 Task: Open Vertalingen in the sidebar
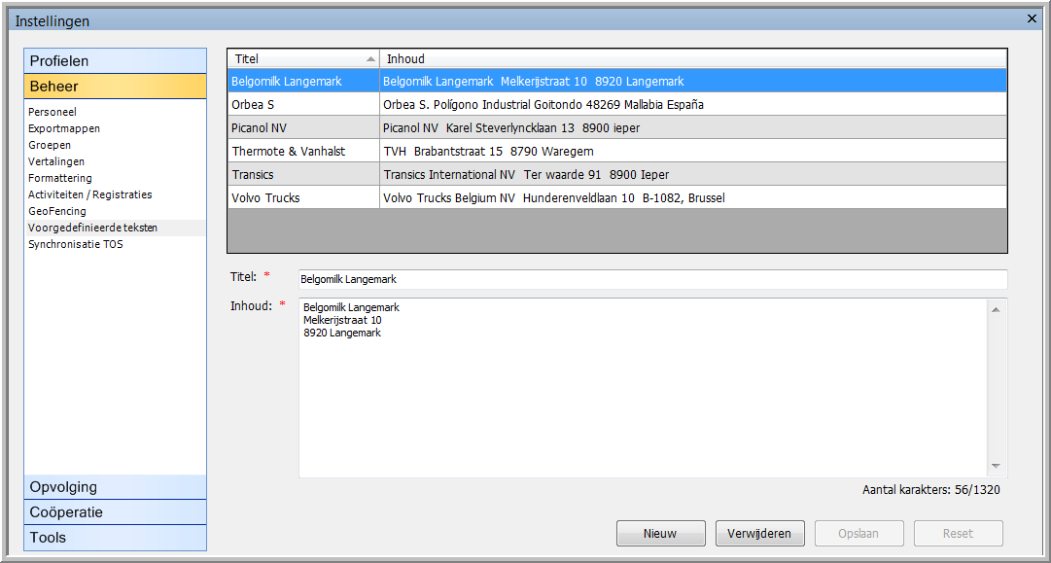56,161
